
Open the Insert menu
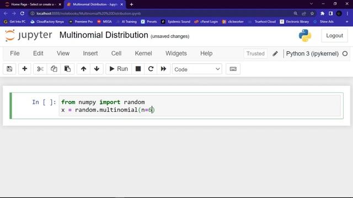pos(90,53)
